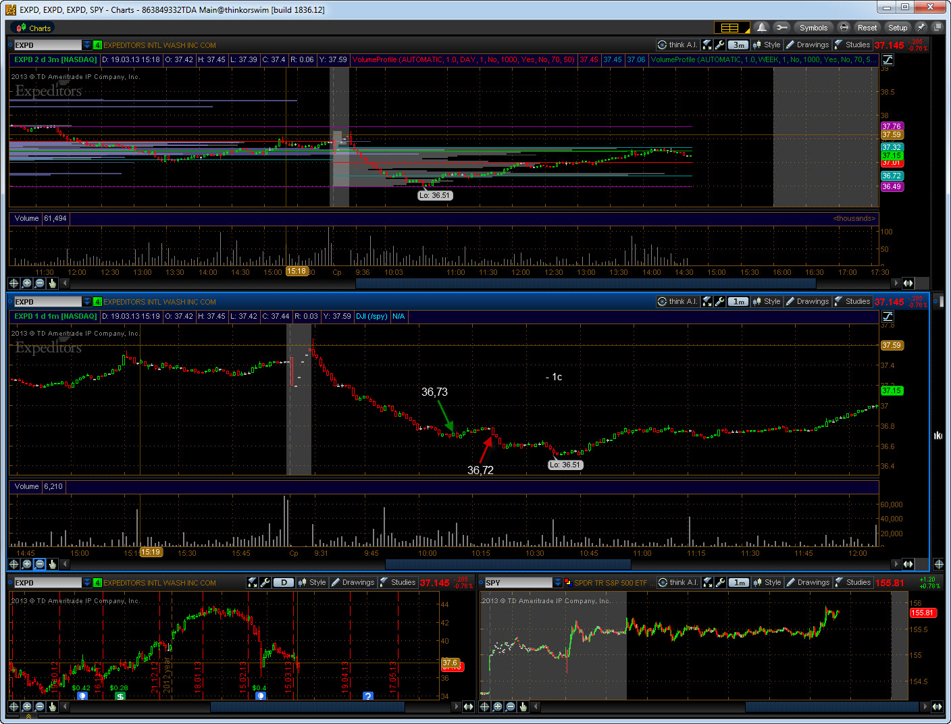Change the D timeframe in daily EXPD chart
951x724 pixels.
(284, 583)
